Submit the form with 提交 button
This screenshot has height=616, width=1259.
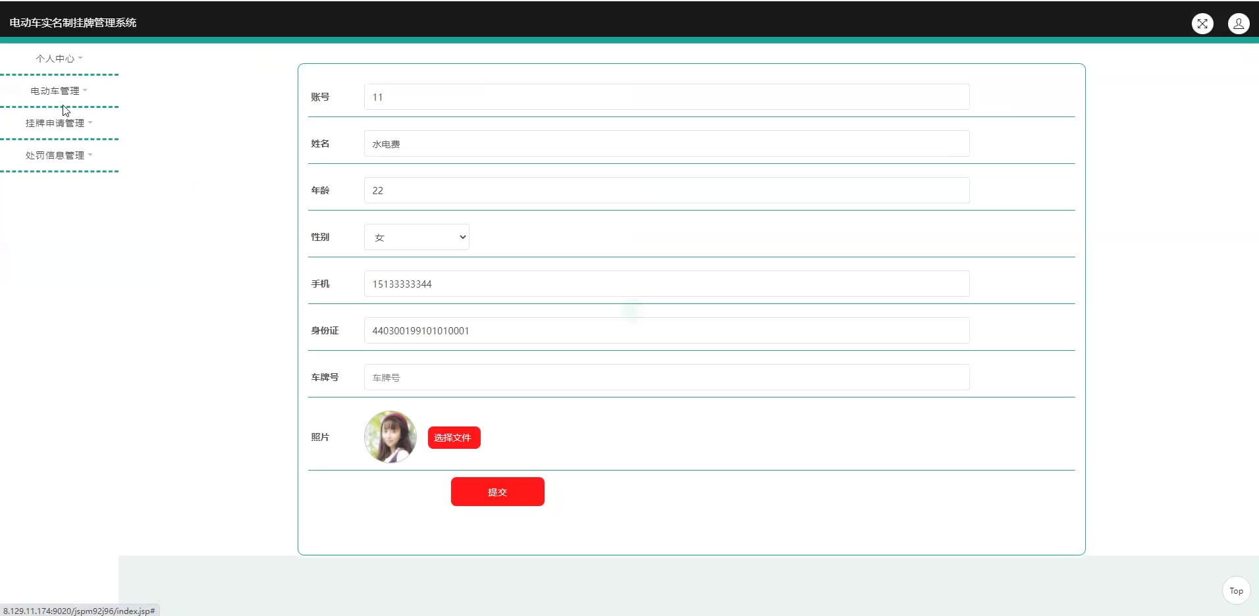tap(498, 492)
